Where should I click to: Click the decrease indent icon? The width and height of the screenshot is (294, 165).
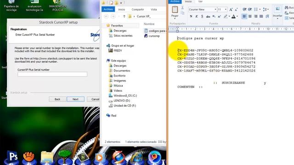[x=244, y=9]
